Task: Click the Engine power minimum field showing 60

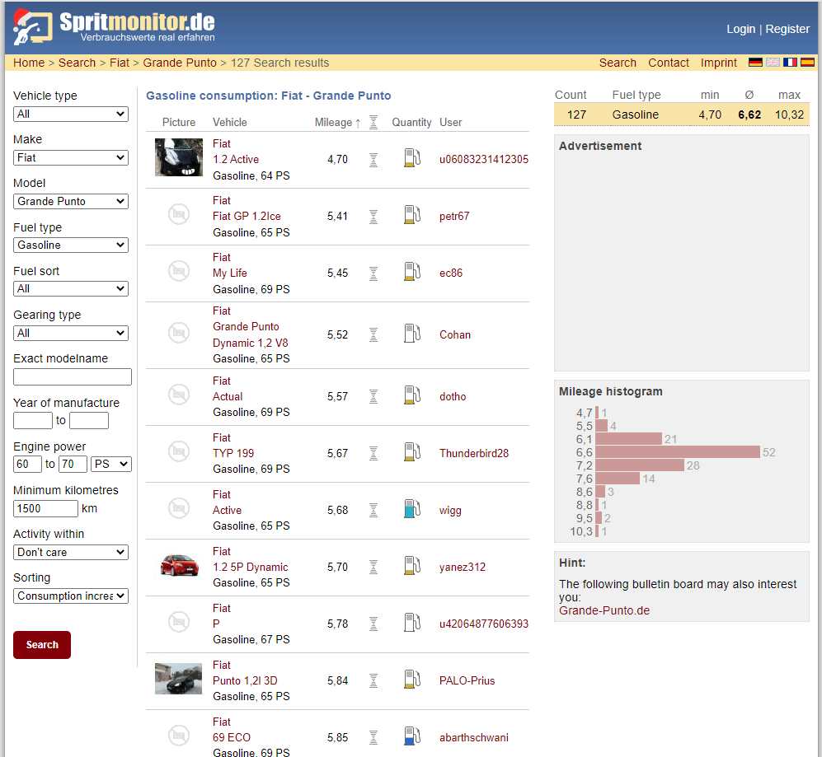Action: tap(27, 464)
